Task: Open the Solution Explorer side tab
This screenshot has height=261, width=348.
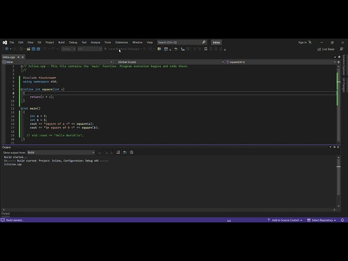Action: [x=344, y=65]
